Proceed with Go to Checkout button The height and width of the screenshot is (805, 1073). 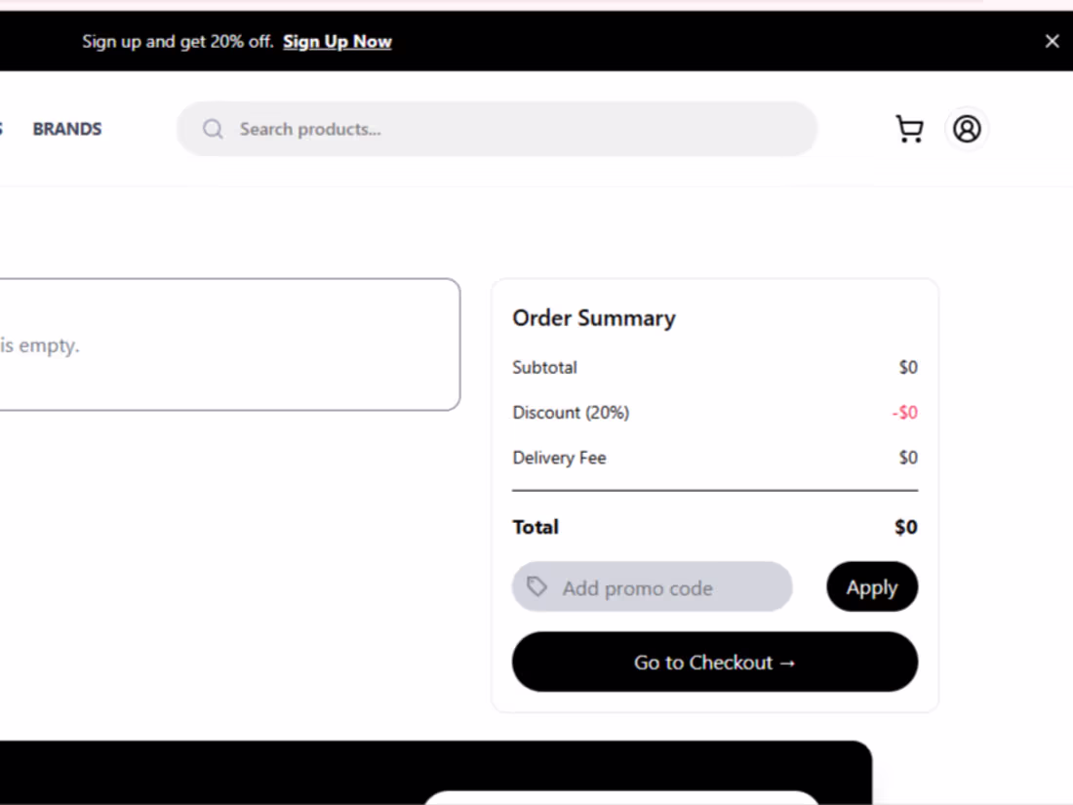tap(714, 662)
